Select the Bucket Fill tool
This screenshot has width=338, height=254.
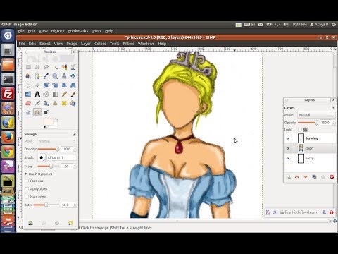pyautogui.click(x=46, y=95)
